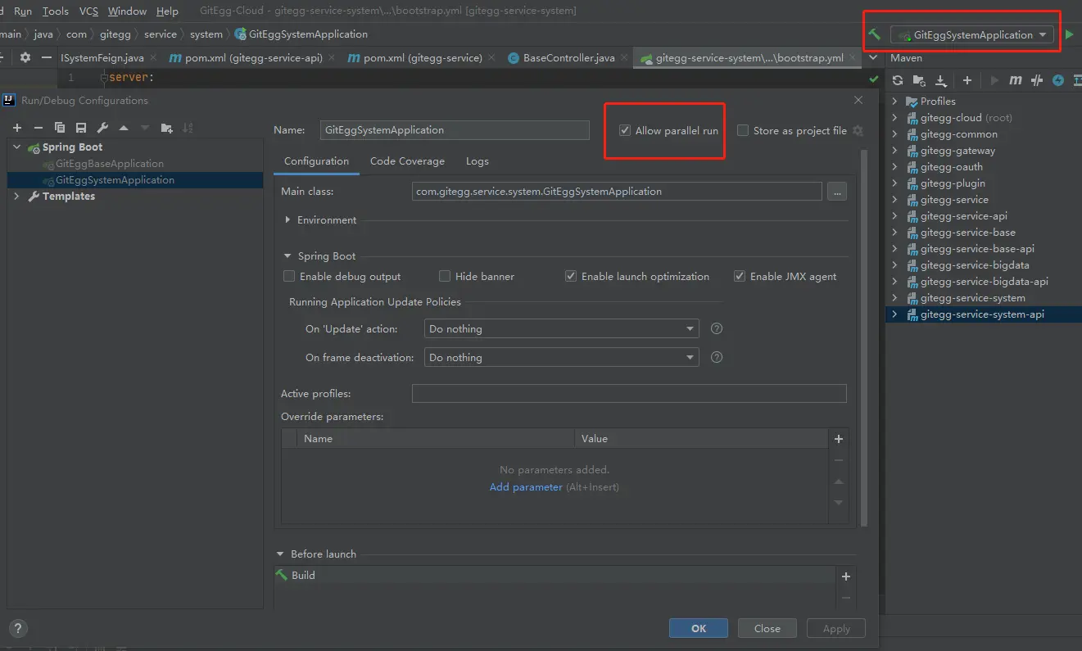The width and height of the screenshot is (1082, 651).
Task: Run GitEggSystemApplication with green play icon
Action: pos(1069,34)
